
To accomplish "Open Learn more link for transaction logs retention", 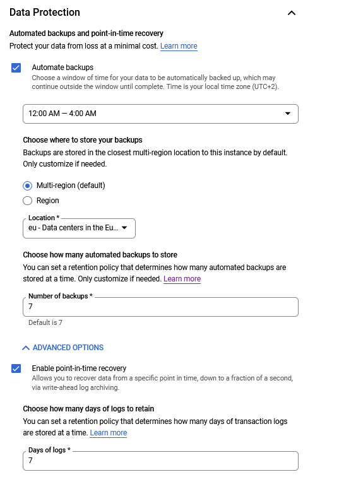I will pyautogui.click(x=109, y=433).
